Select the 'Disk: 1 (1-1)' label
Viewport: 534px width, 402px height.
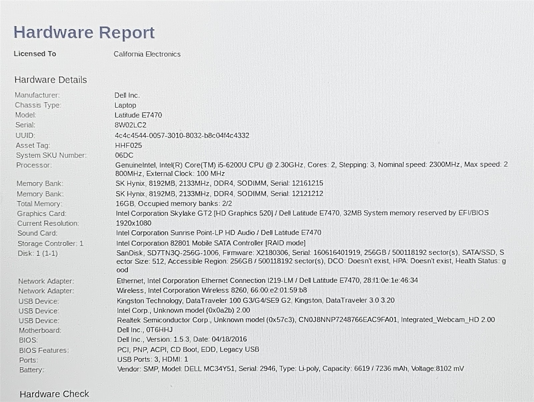pyautogui.click(x=38, y=254)
